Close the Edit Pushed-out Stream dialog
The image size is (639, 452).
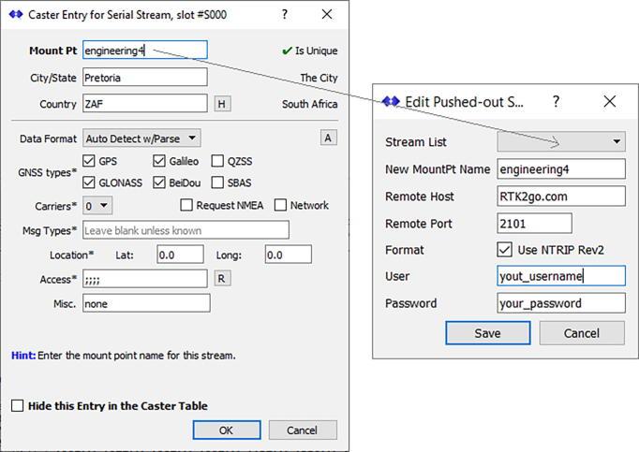click(609, 101)
